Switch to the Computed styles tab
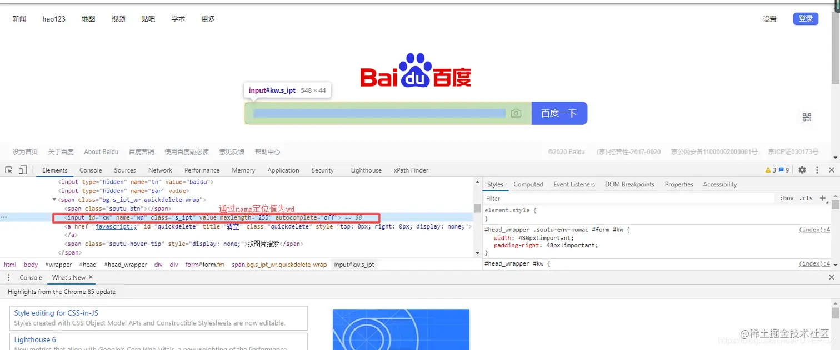Image resolution: width=840 pixels, height=350 pixels. pos(528,184)
